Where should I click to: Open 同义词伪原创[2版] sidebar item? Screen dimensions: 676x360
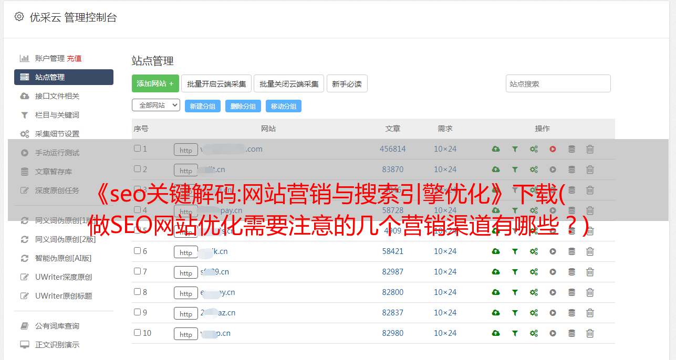pos(65,239)
